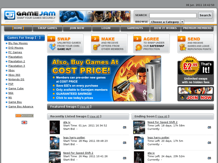Click the camera icon for ending soon lego harry potter

tap(209, 143)
